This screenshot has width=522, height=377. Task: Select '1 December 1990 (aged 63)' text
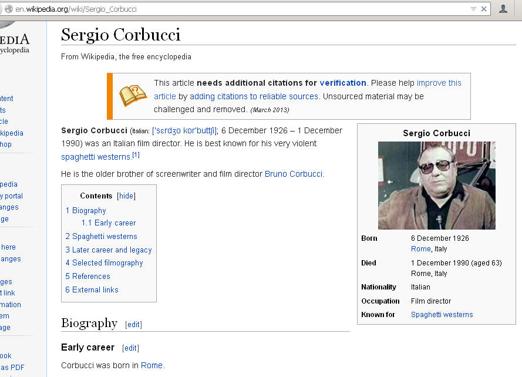coord(456,263)
